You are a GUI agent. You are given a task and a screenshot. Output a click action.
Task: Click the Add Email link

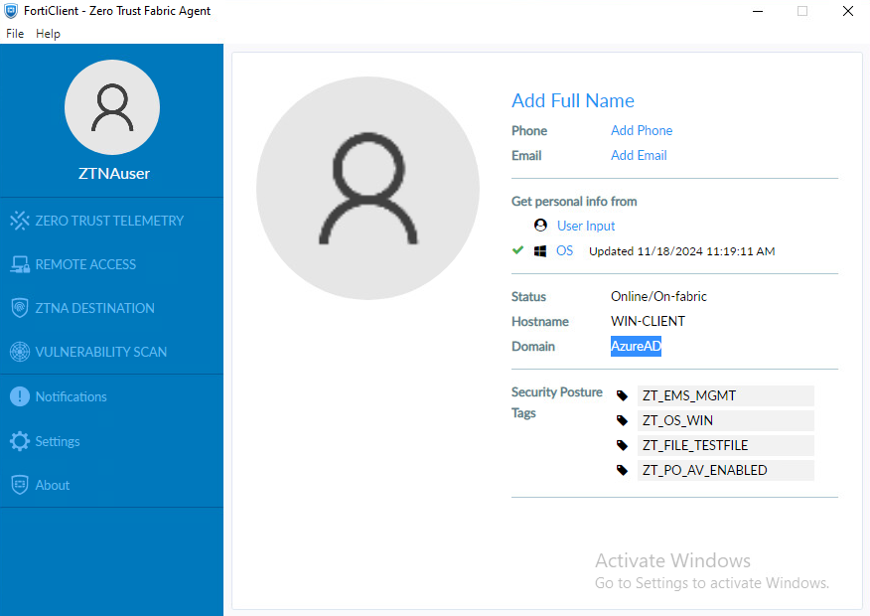(639, 155)
